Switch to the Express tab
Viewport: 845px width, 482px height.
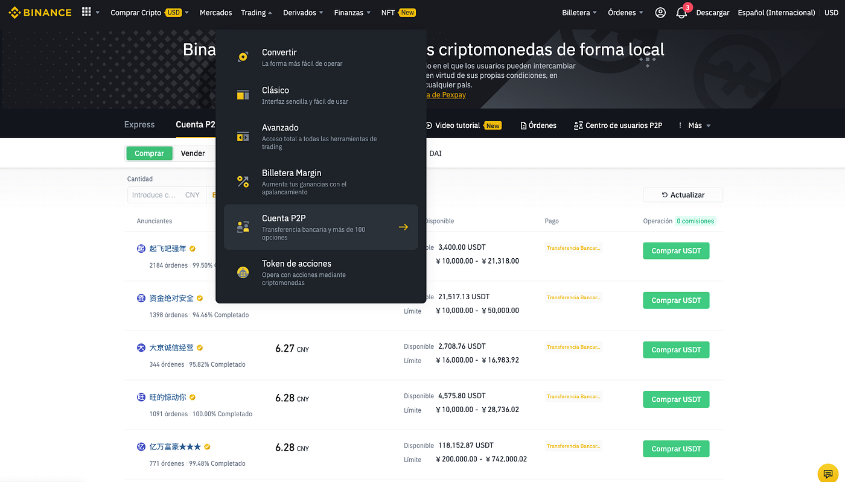(x=139, y=125)
